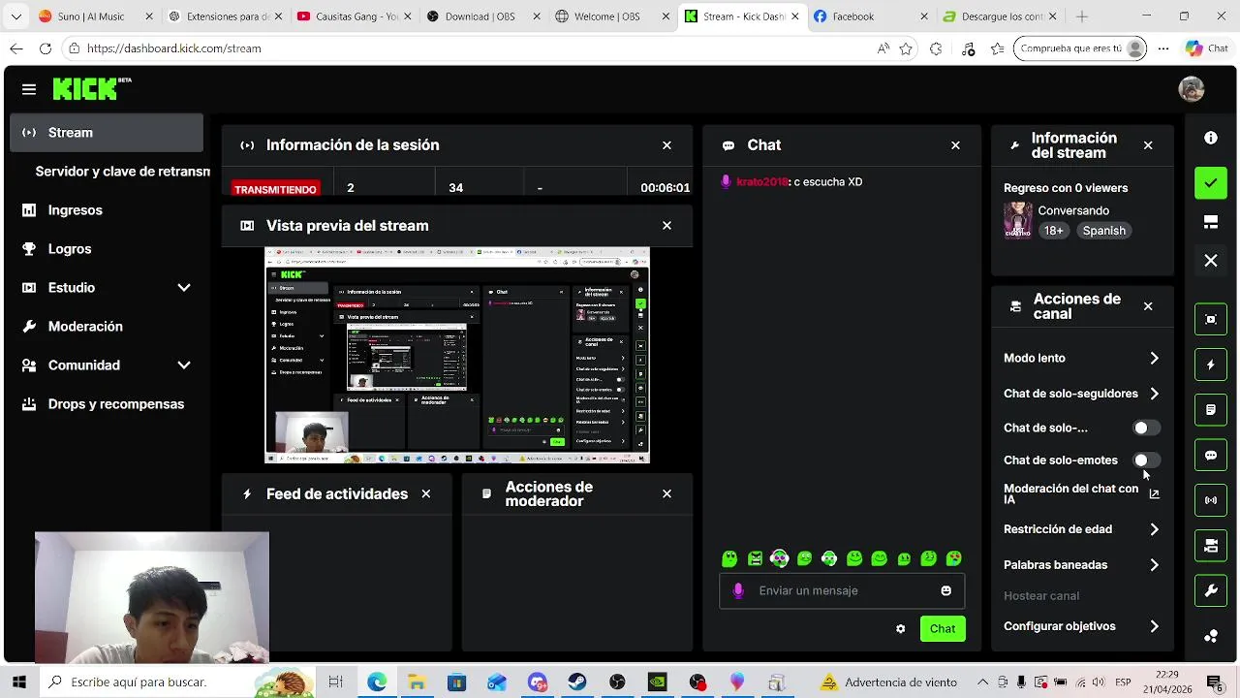Toggle the chat bubble widget icon in the right toolbar
This screenshot has width=1240, height=698.
coord(1211,455)
